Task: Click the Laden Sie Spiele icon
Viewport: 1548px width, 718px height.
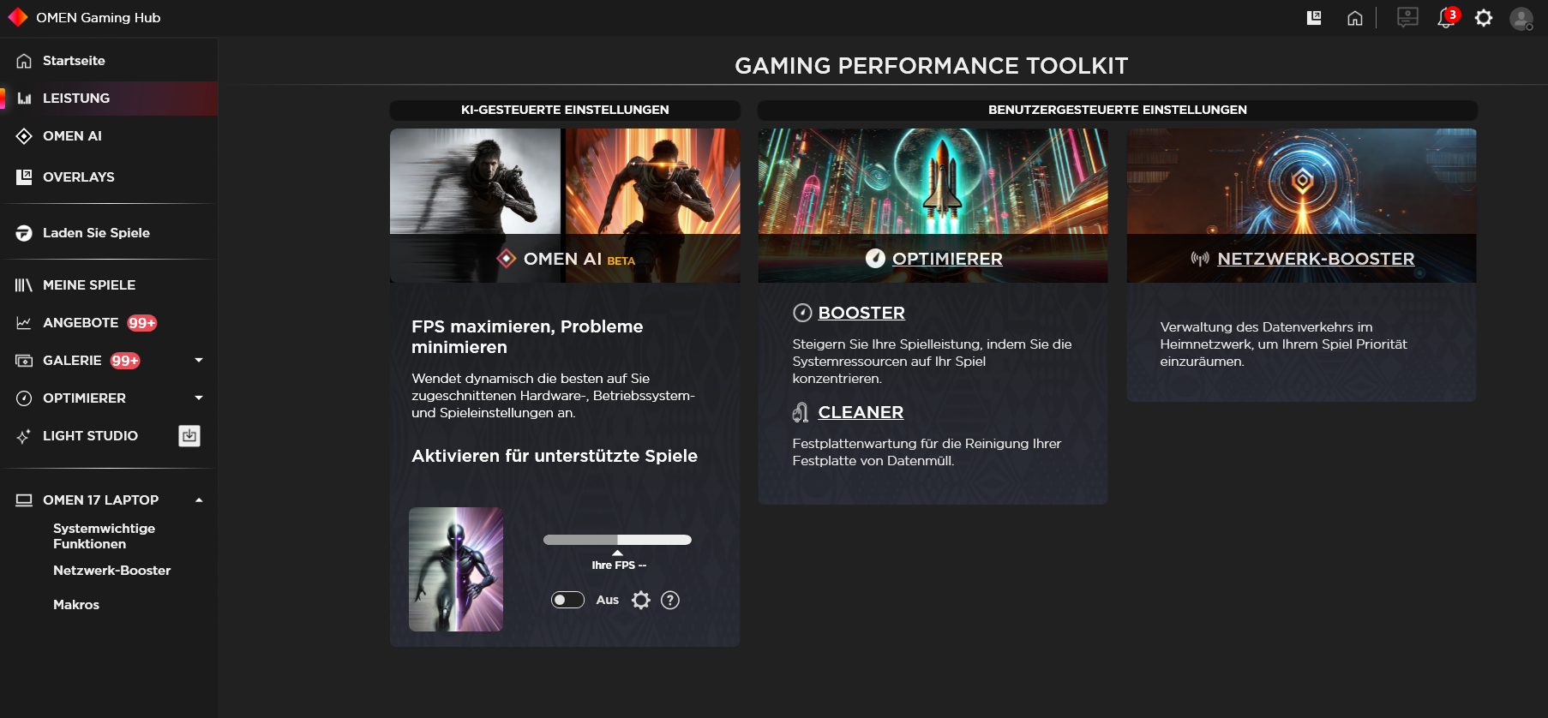Action: [24, 233]
